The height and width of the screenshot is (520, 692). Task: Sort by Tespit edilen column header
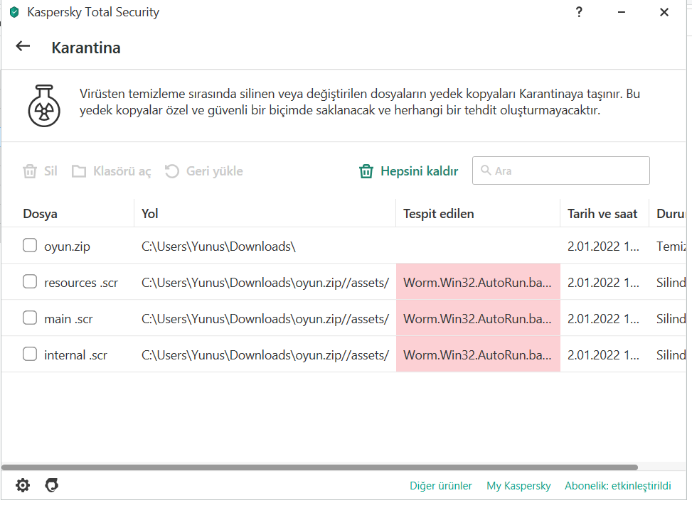coord(438,214)
